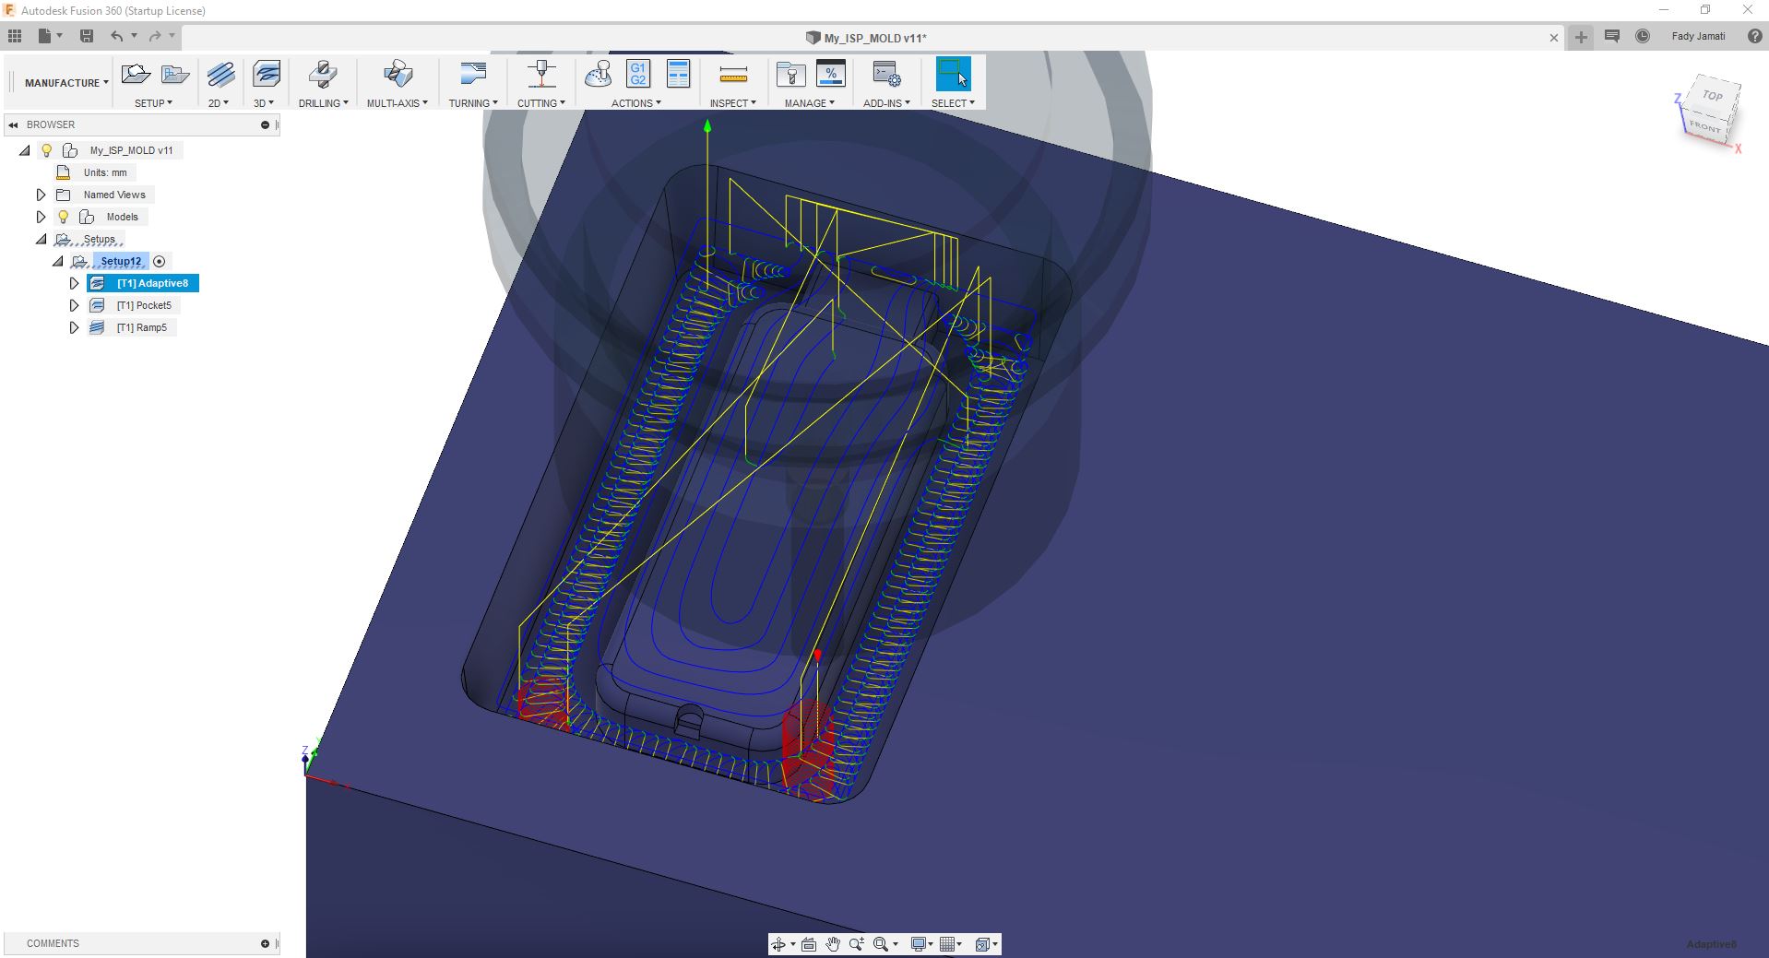Viewport: 1769px width, 958px height.
Task: Open the Tool Library icon
Action: 790,75
